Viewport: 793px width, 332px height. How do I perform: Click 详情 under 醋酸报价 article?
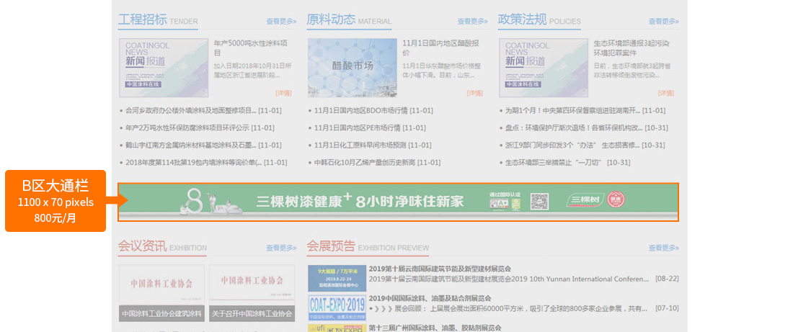(x=474, y=94)
